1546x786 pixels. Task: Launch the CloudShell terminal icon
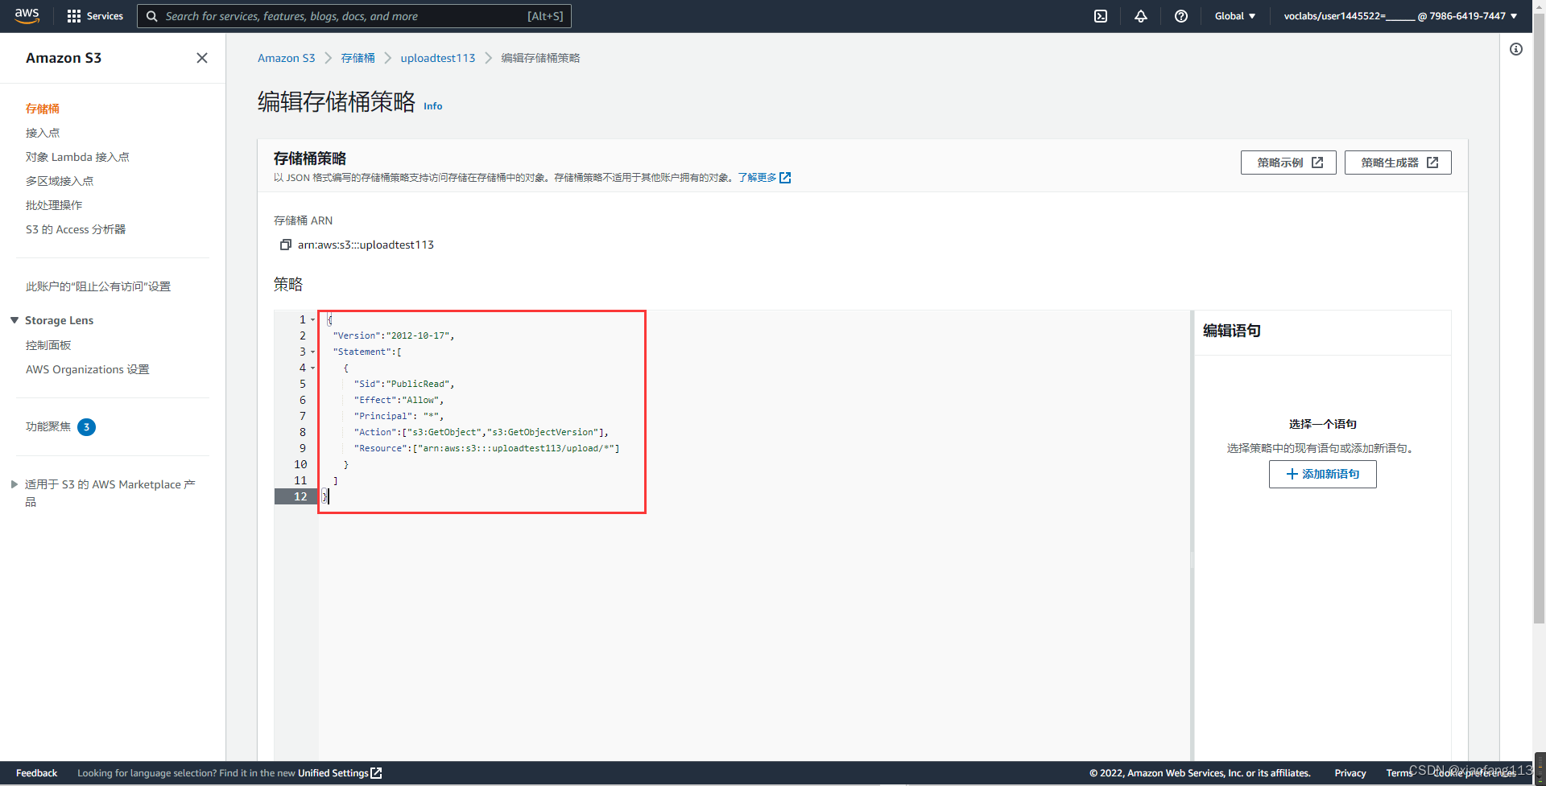1101,16
